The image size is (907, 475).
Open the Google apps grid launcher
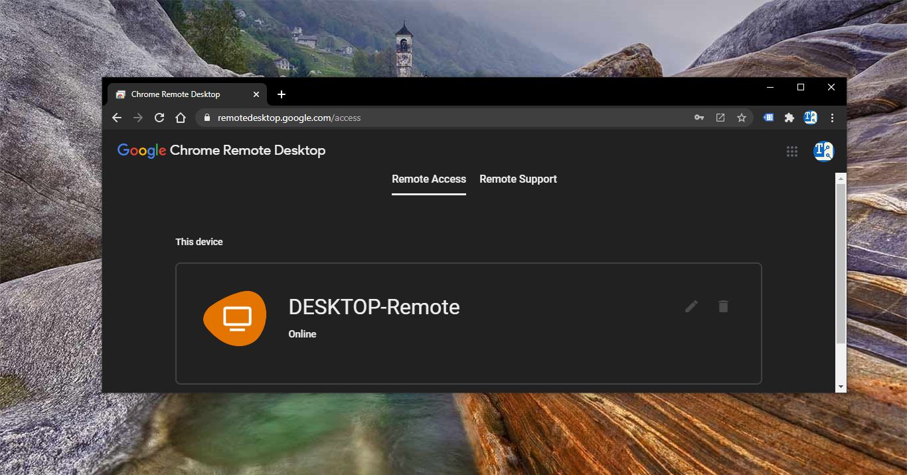791,151
